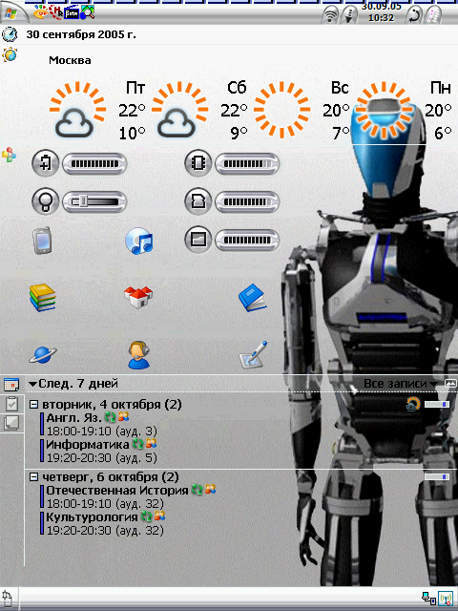The height and width of the screenshot is (611, 458).
Task: Open the Англ. Яз. appointment
Action: pos(74,418)
